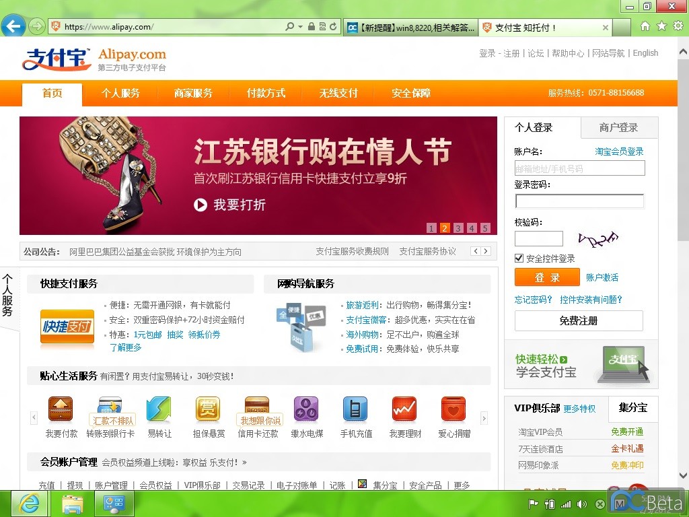The image size is (689, 517).
Task: Open the 易转让 transfer service icon
Action: 159,409
